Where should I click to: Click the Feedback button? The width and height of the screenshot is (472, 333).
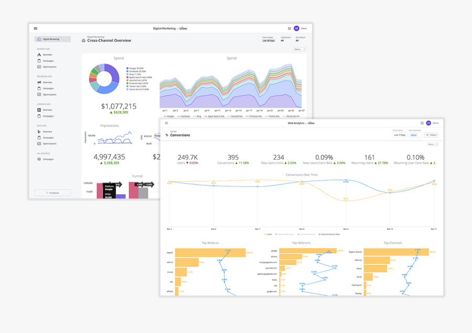tap(52, 193)
